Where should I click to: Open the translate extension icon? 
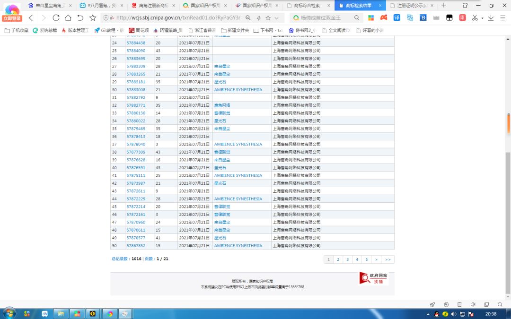point(396,18)
